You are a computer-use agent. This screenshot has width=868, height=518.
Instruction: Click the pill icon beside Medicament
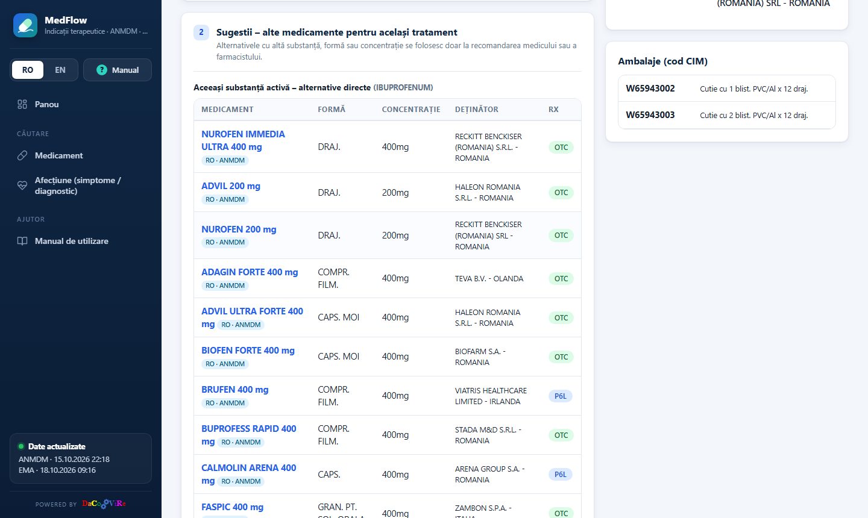22,155
